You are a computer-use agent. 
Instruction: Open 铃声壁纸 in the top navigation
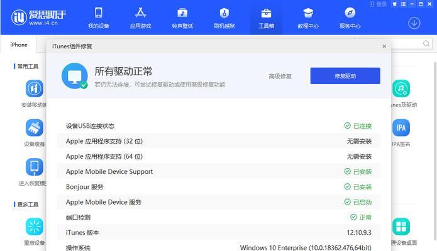pos(182,18)
